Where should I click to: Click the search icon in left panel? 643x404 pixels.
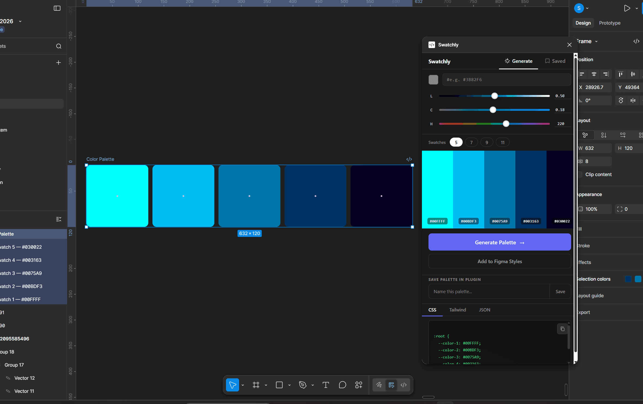[x=58, y=46]
